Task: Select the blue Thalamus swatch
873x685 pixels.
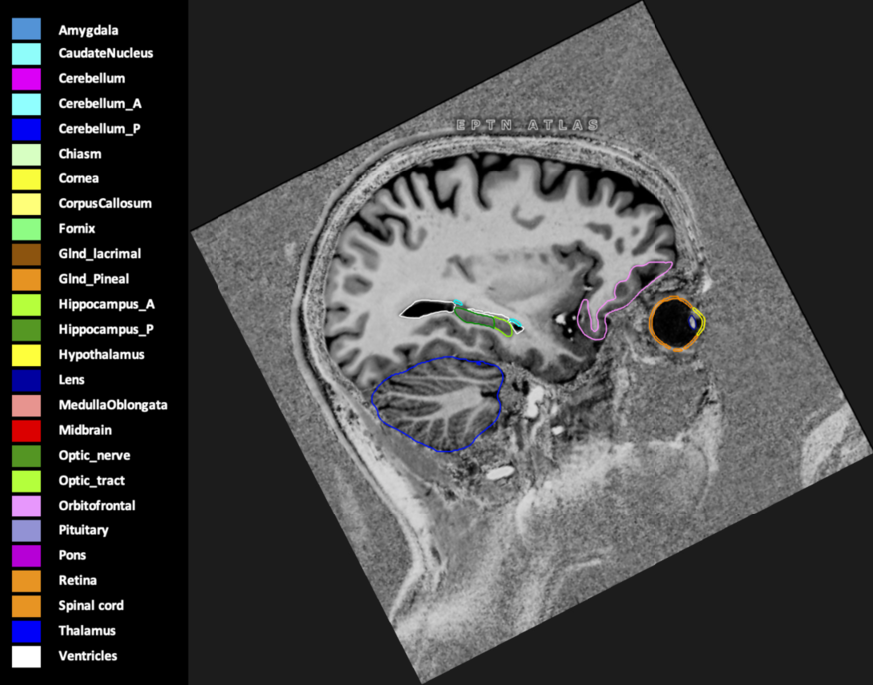Action: [26, 631]
